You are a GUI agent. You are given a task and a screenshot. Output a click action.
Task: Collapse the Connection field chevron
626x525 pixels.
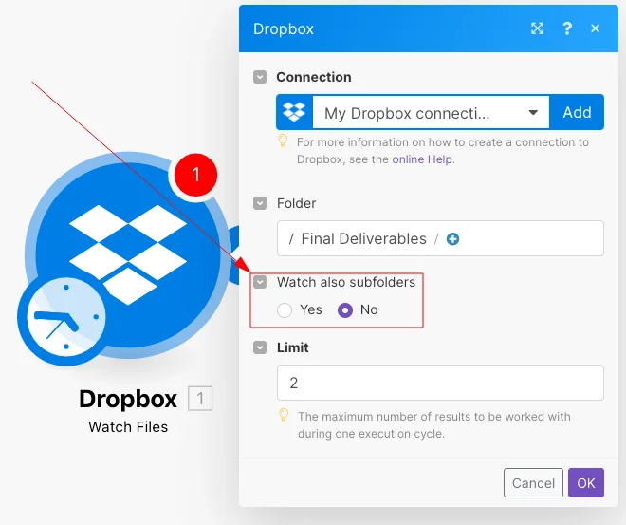260,77
